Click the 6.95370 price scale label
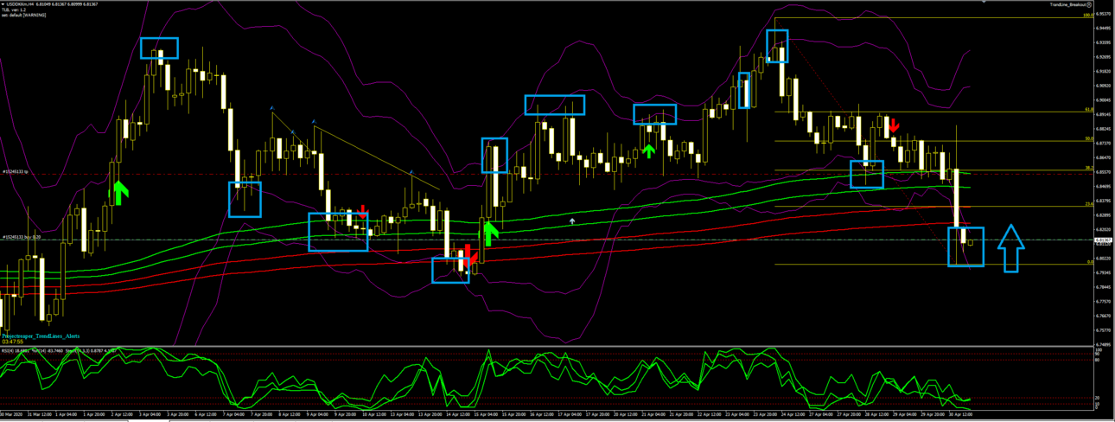This screenshot has height=422, width=1115. coord(1104,14)
